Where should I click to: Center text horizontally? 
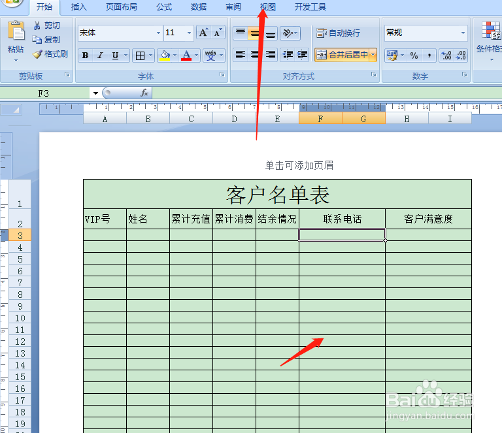click(x=255, y=55)
